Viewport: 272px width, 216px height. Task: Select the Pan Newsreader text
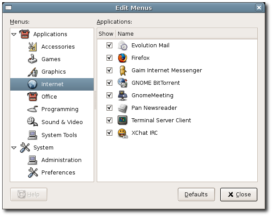[154, 108]
